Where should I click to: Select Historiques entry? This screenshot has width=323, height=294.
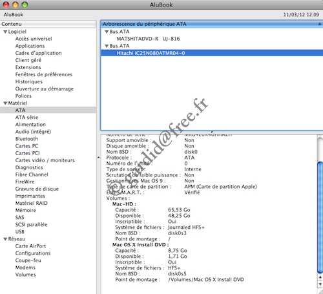click(29, 81)
